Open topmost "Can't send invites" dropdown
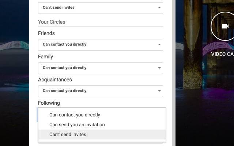 pyautogui.click(x=100, y=8)
